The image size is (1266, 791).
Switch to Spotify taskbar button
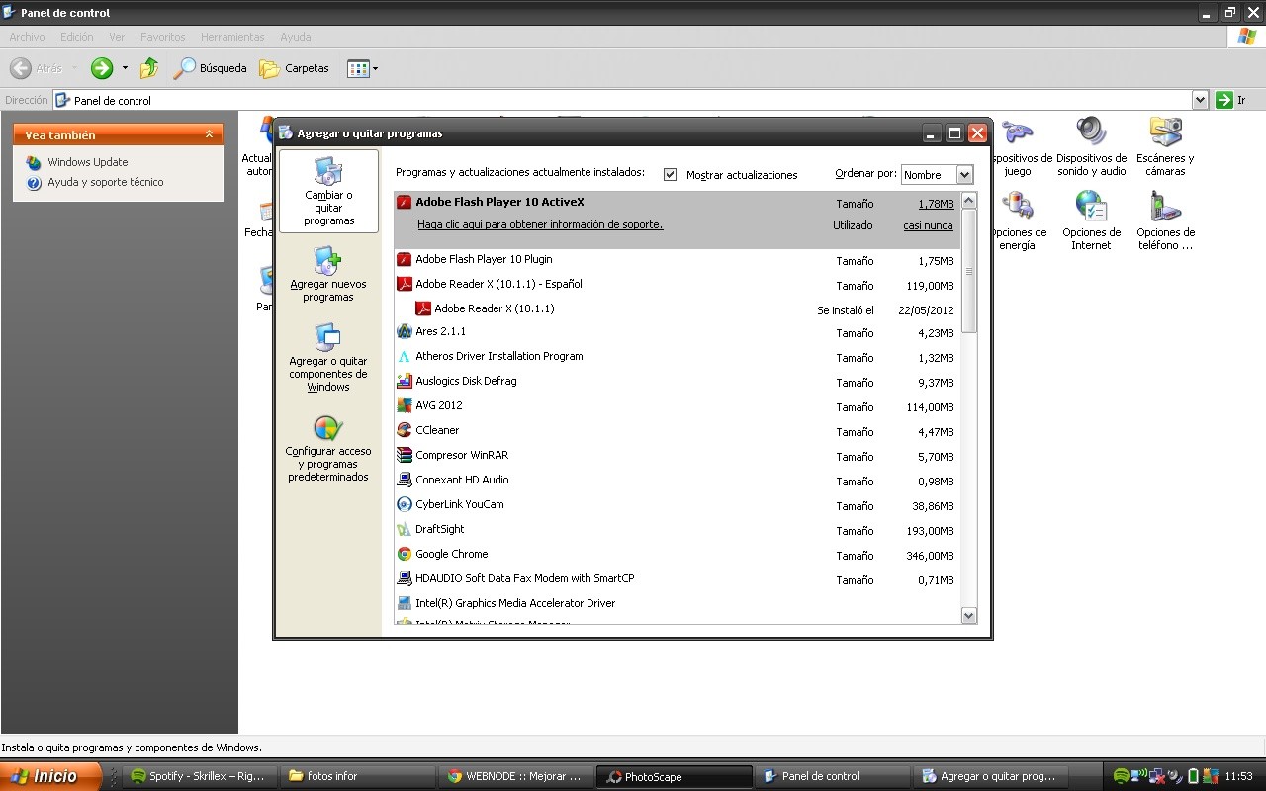(199, 776)
